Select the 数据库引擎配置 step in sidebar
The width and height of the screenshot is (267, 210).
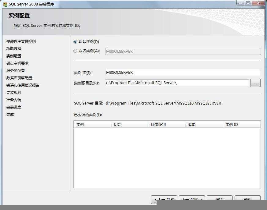[19, 78]
